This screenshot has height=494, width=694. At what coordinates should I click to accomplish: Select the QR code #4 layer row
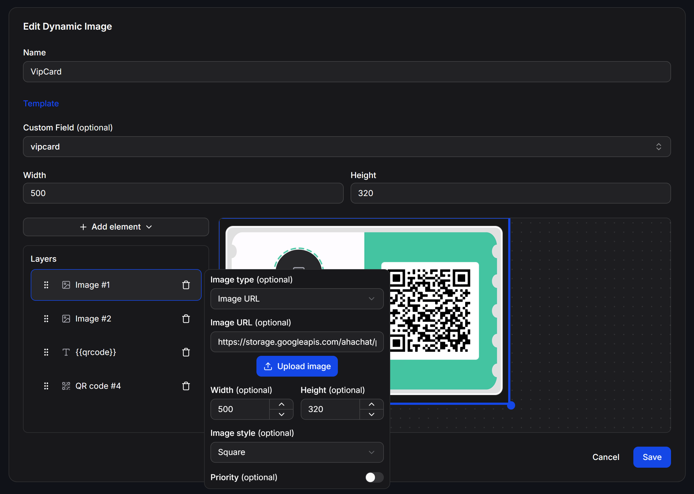tap(116, 386)
